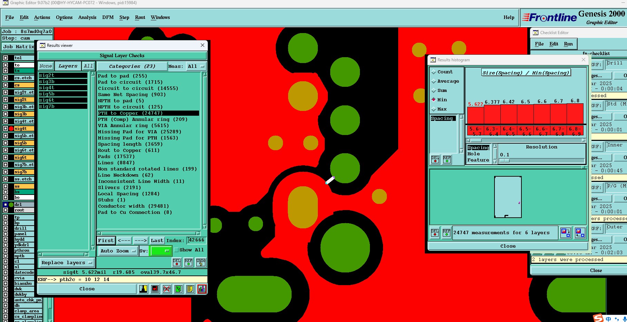Click the red dot on sig4t layer row
This screenshot has height=322, width=627.
(11, 128)
